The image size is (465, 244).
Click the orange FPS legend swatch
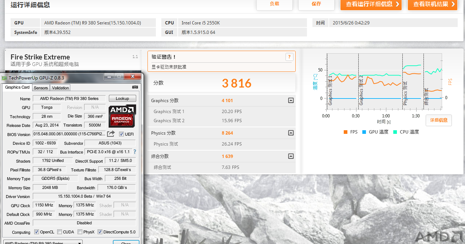coord(345,132)
